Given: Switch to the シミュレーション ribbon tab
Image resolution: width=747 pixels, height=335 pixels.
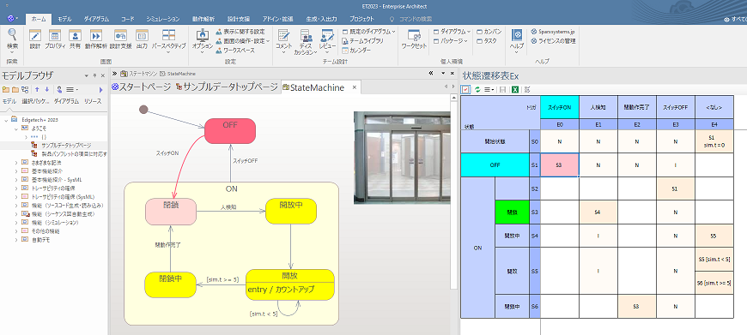Looking at the screenshot, I should pyautogui.click(x=163, y=19).
